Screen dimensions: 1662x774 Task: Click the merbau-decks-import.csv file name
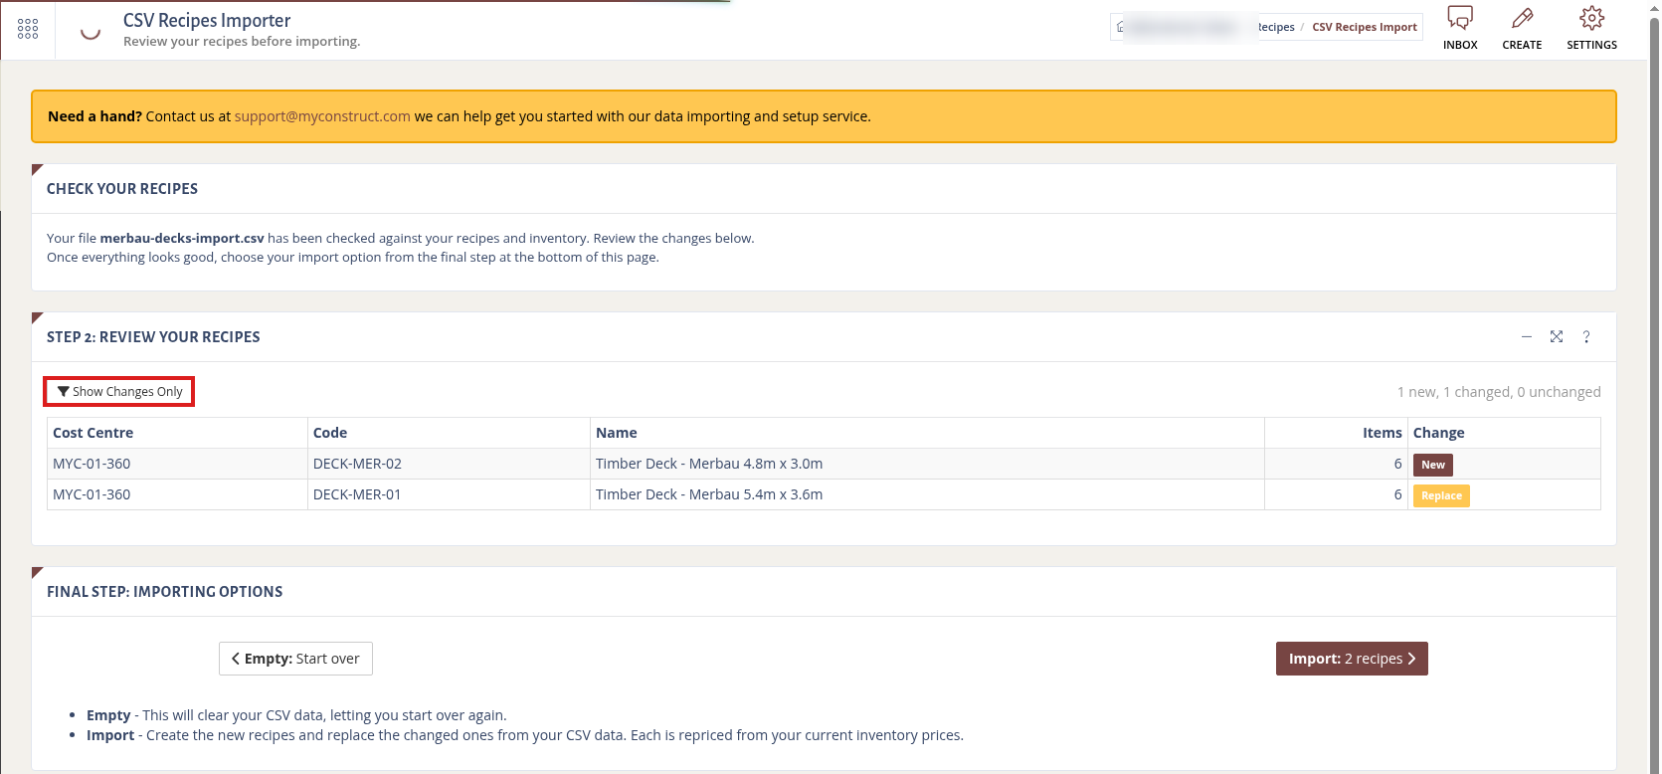(182, 238)
